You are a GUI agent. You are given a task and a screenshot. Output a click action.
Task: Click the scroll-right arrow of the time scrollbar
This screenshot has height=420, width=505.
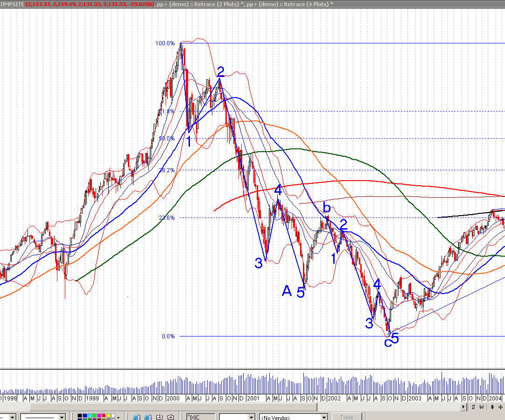(464, 407)
